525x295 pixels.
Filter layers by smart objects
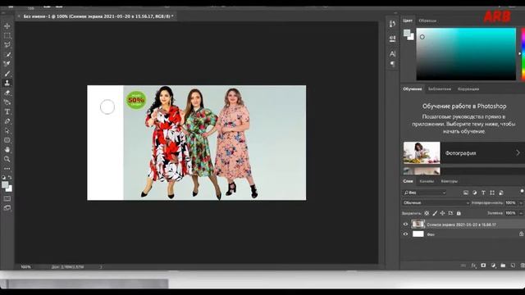click(501, 193)
